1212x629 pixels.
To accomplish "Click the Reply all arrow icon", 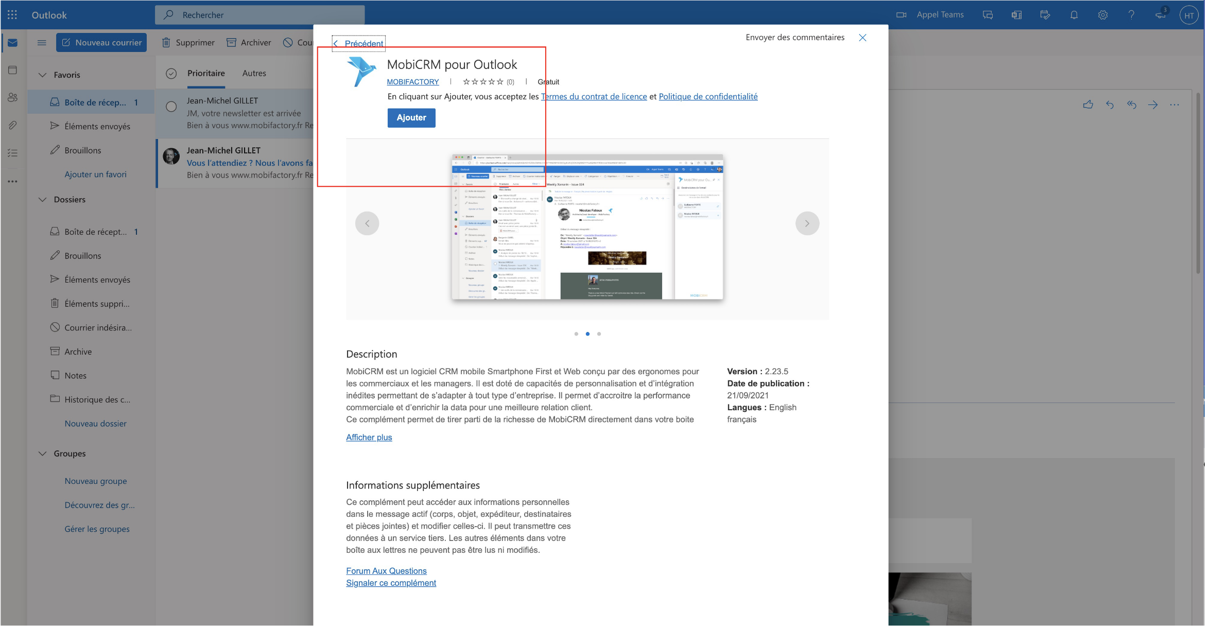I will click(1131, 105).
